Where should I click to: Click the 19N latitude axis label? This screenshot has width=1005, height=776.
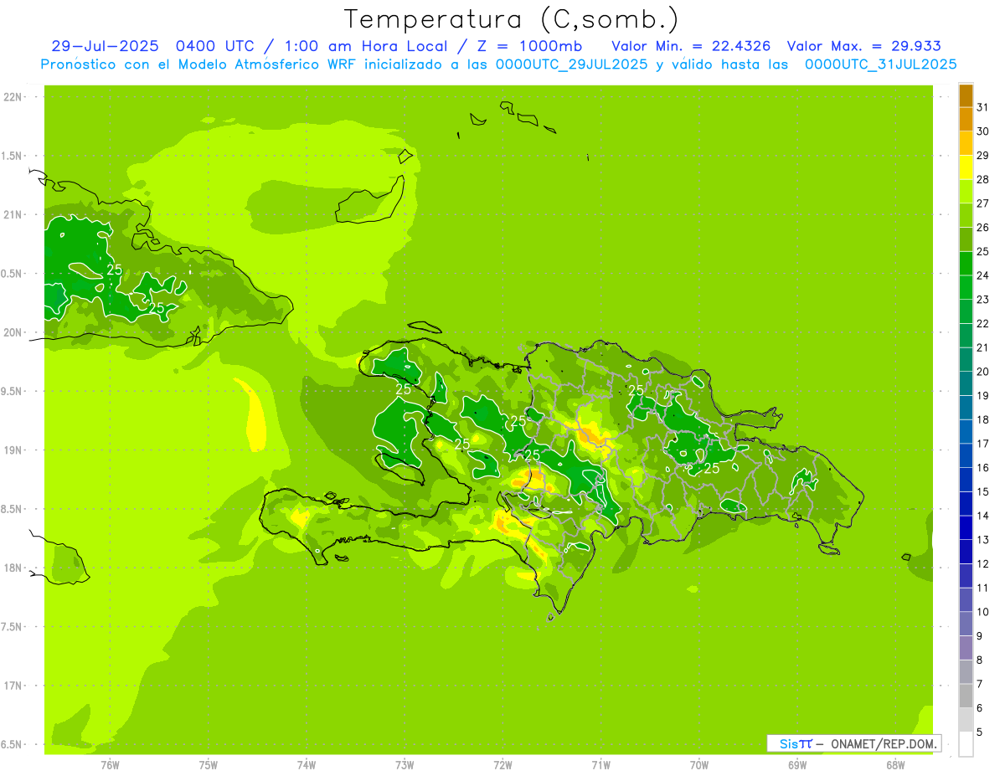[x=13, y=450]
